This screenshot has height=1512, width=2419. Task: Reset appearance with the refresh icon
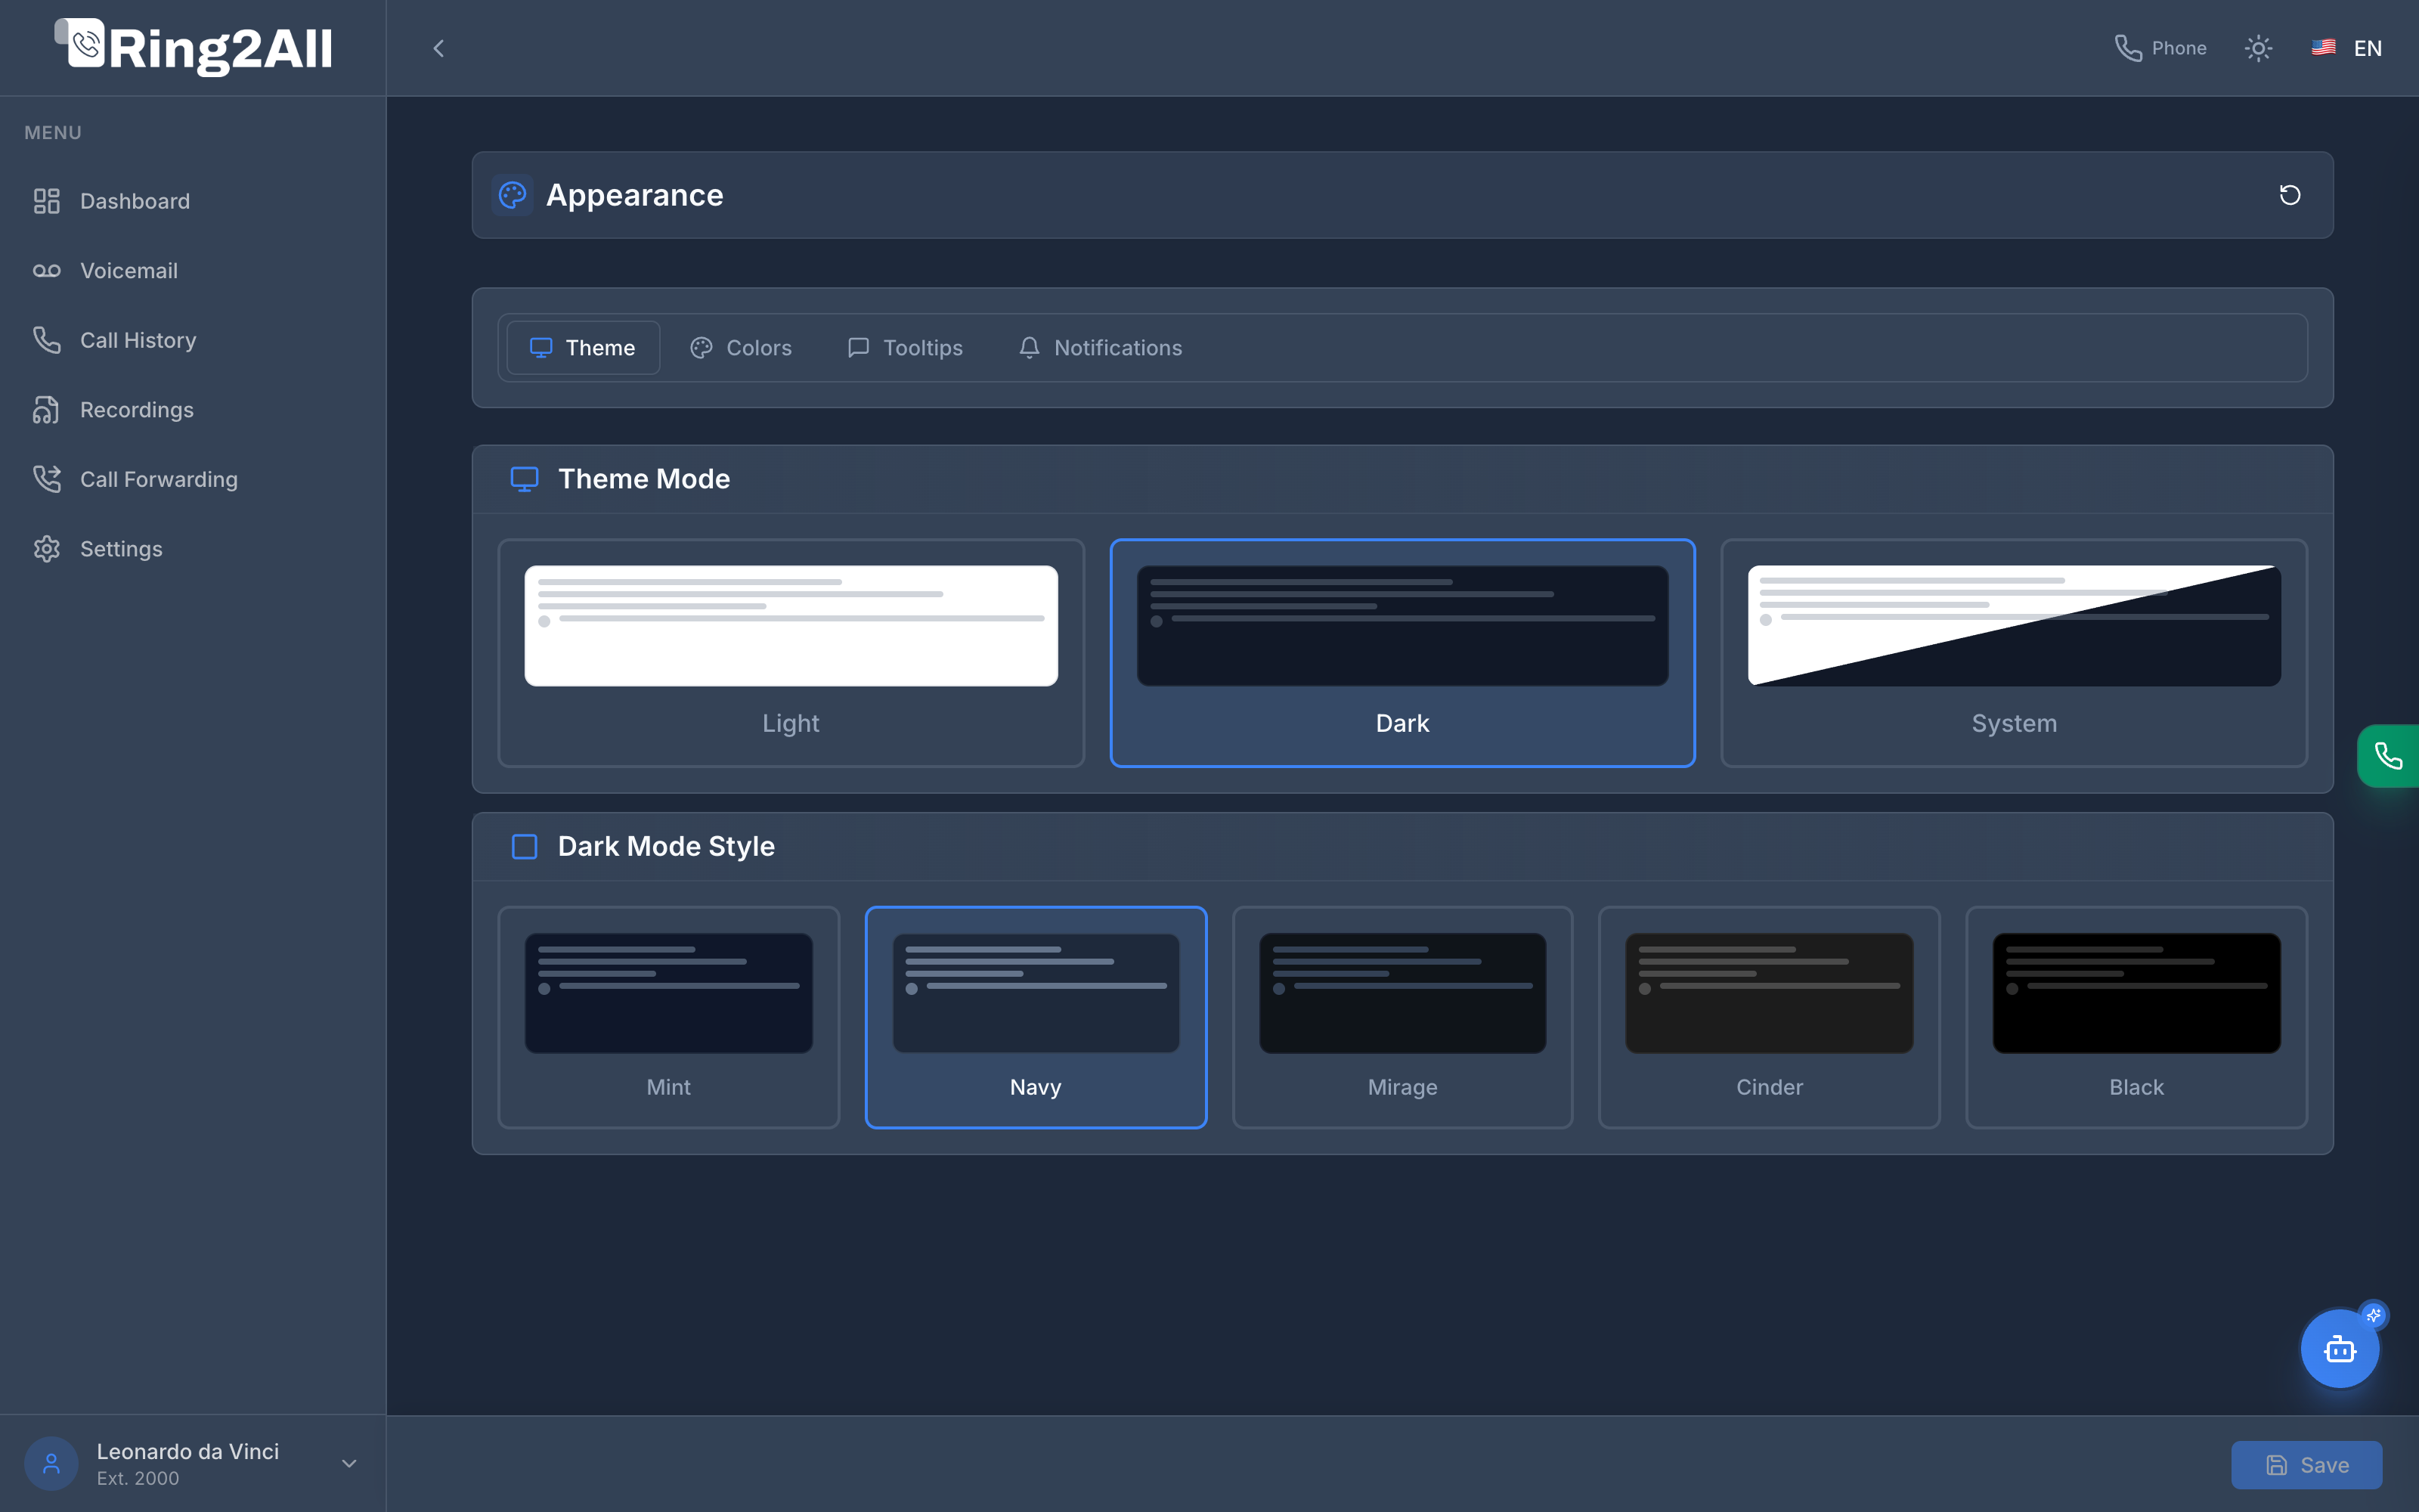(x=2289, y=195)
